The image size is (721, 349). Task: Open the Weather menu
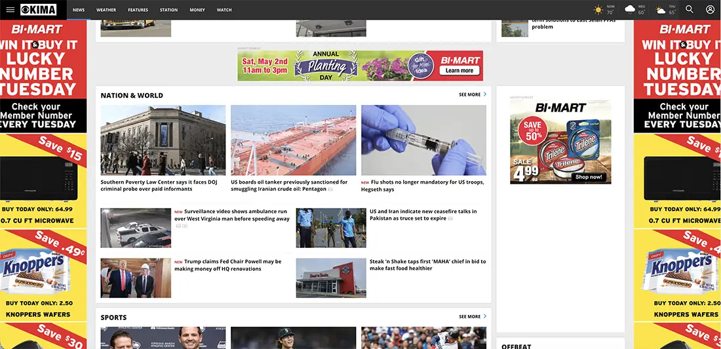(x=106, y=10)
